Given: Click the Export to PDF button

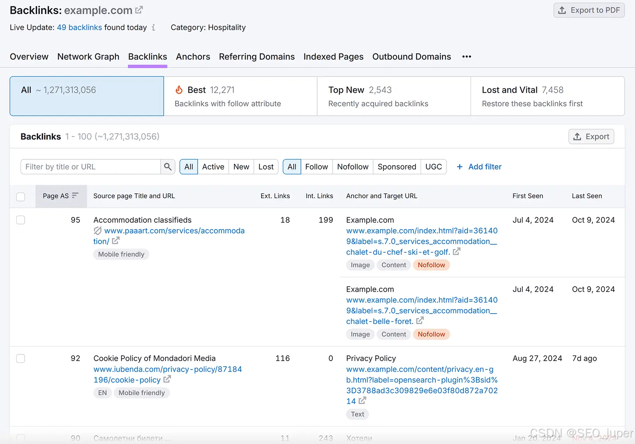Looking at the screenshot, I should pyautogui.click(x=589, y=10).
